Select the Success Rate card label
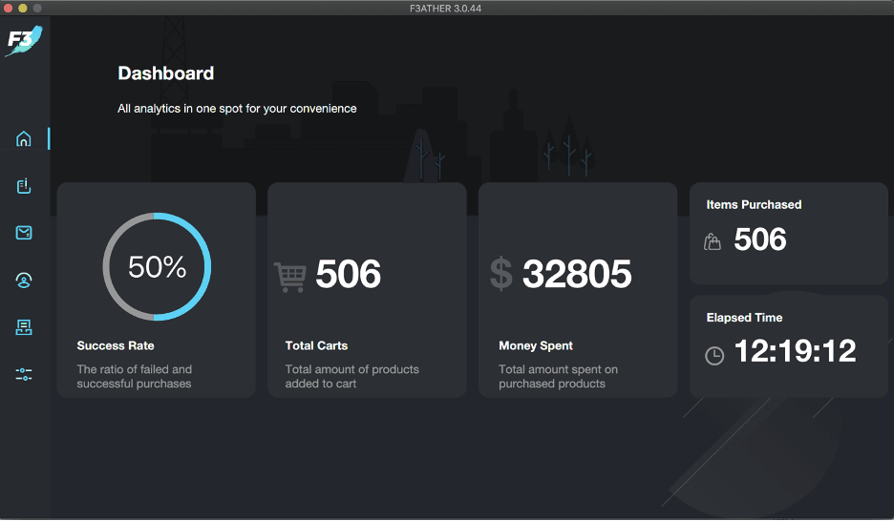The height and width of the screenshot is (521, 894). [116, 345]
